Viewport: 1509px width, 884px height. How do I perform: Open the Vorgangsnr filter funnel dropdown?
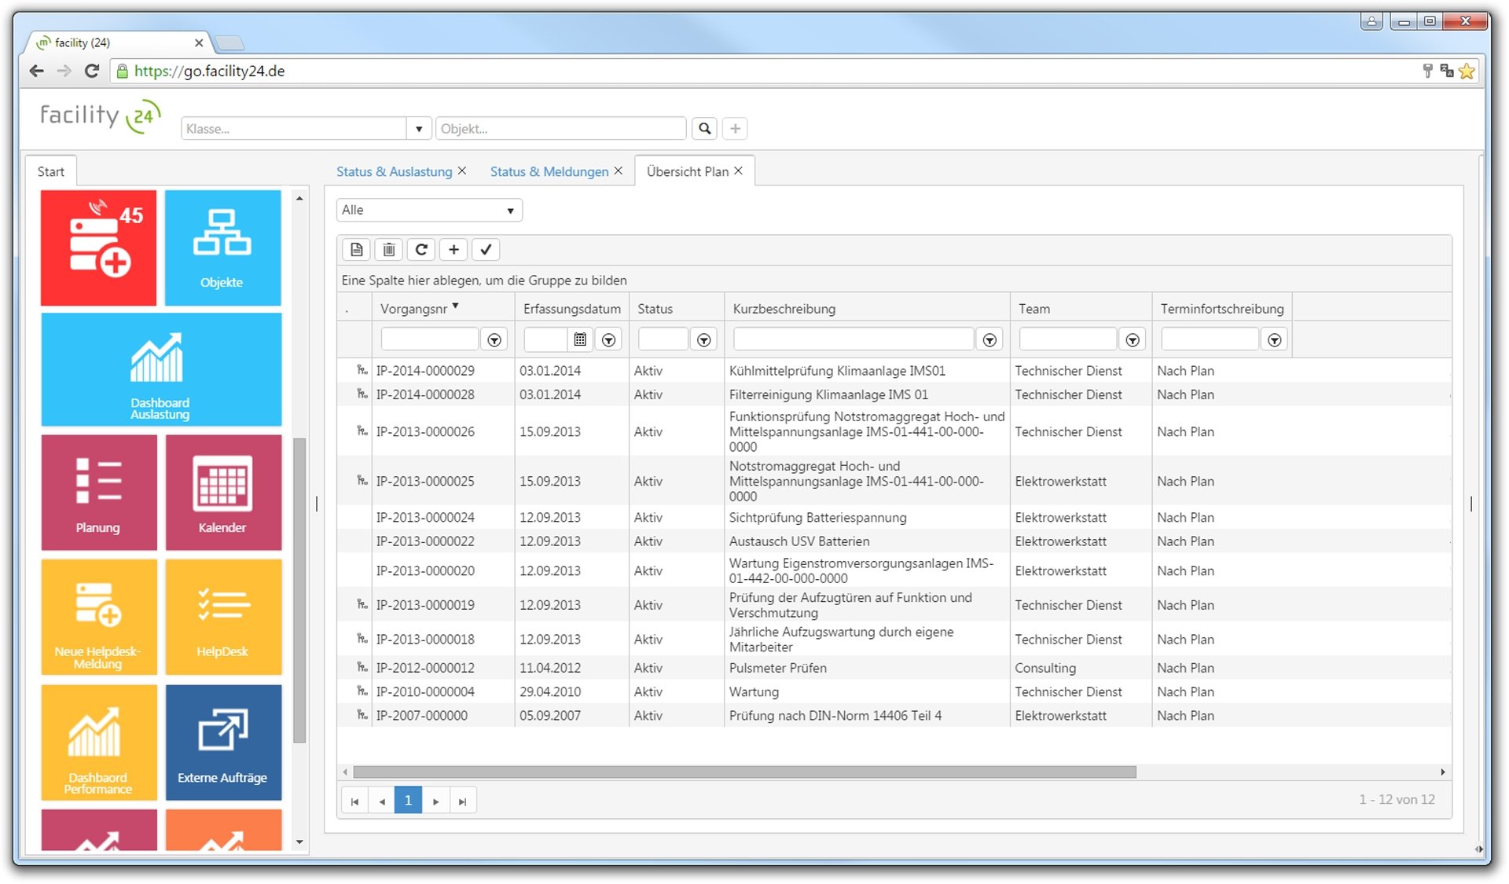[x=494, y=339]
